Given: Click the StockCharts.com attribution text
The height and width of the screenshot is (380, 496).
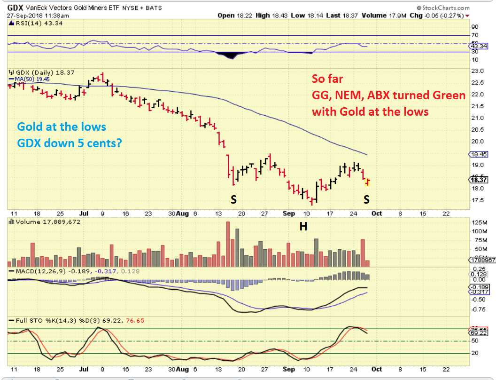Looking at the screenshot, I should coord(443,8).
